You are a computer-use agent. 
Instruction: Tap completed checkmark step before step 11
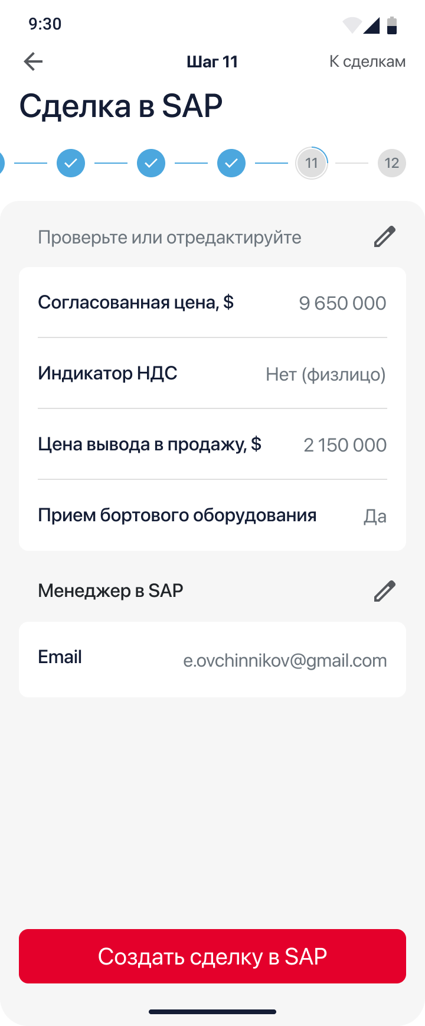click(231, 163)
